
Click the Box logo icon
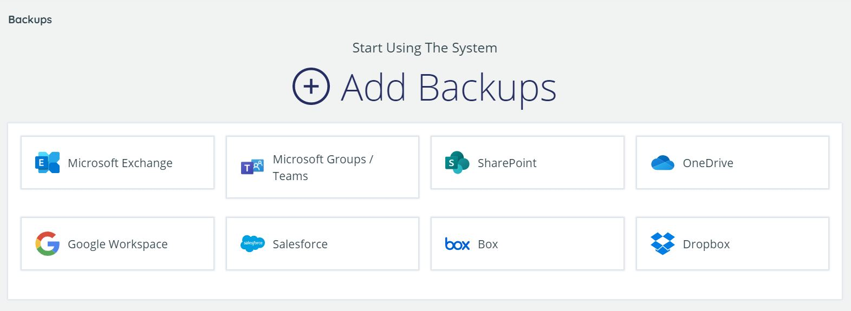(x=457, y=244)
